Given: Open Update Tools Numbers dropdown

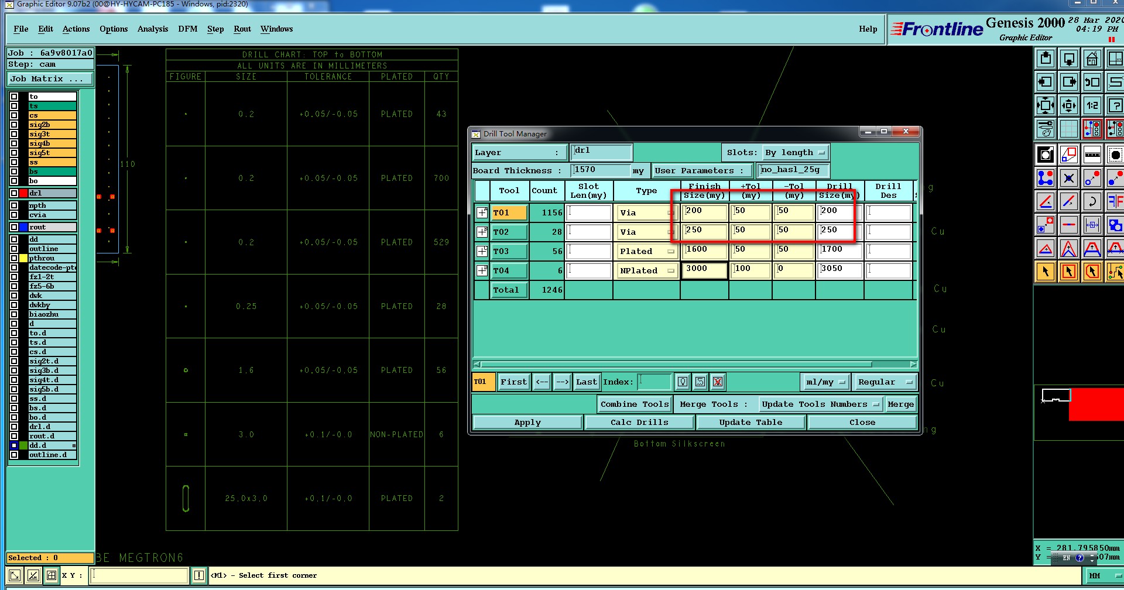Looking at the screenshot, I should [x=821, y=404].
